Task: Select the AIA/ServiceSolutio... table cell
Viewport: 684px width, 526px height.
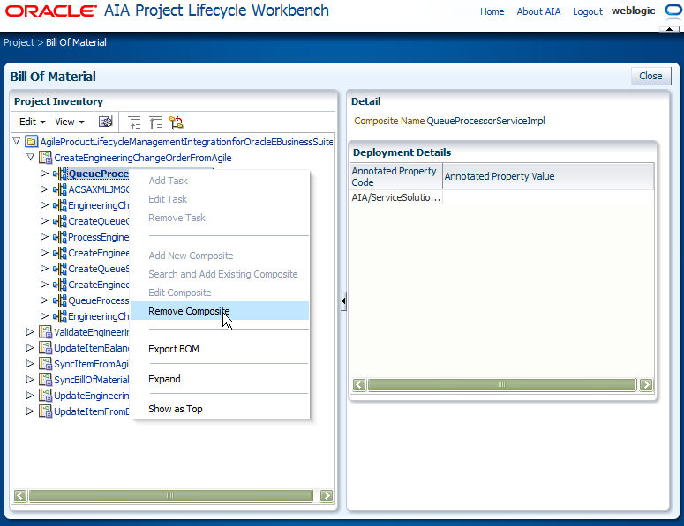Action: tap(396, 197)
